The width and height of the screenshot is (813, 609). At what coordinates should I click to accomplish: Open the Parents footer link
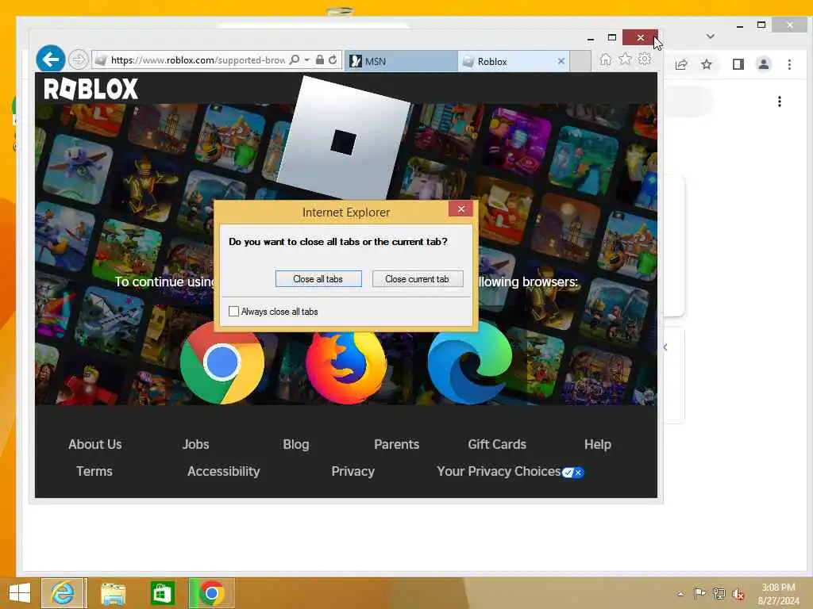click(x=397, y=444)
